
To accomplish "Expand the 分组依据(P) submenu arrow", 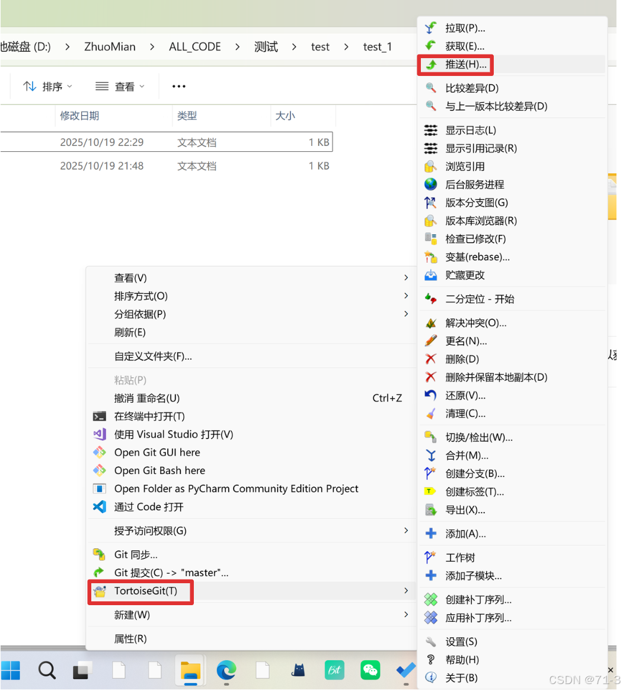I will point(406,314).
